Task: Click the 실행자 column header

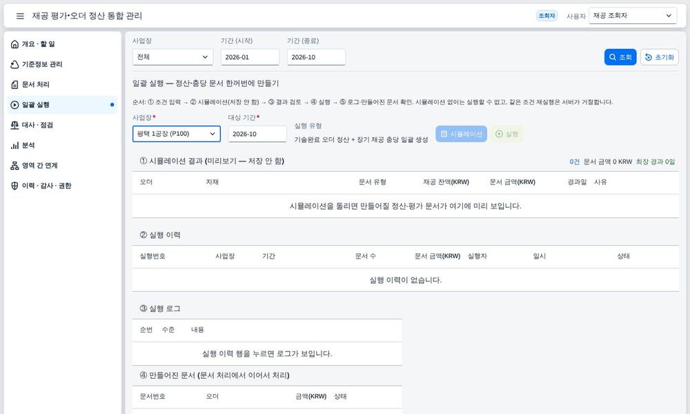Action: (x=477, y=256)
